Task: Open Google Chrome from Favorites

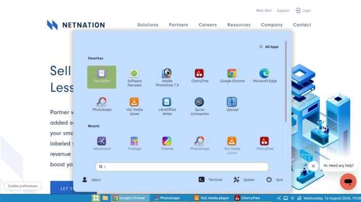Action: tap(232, 76)
